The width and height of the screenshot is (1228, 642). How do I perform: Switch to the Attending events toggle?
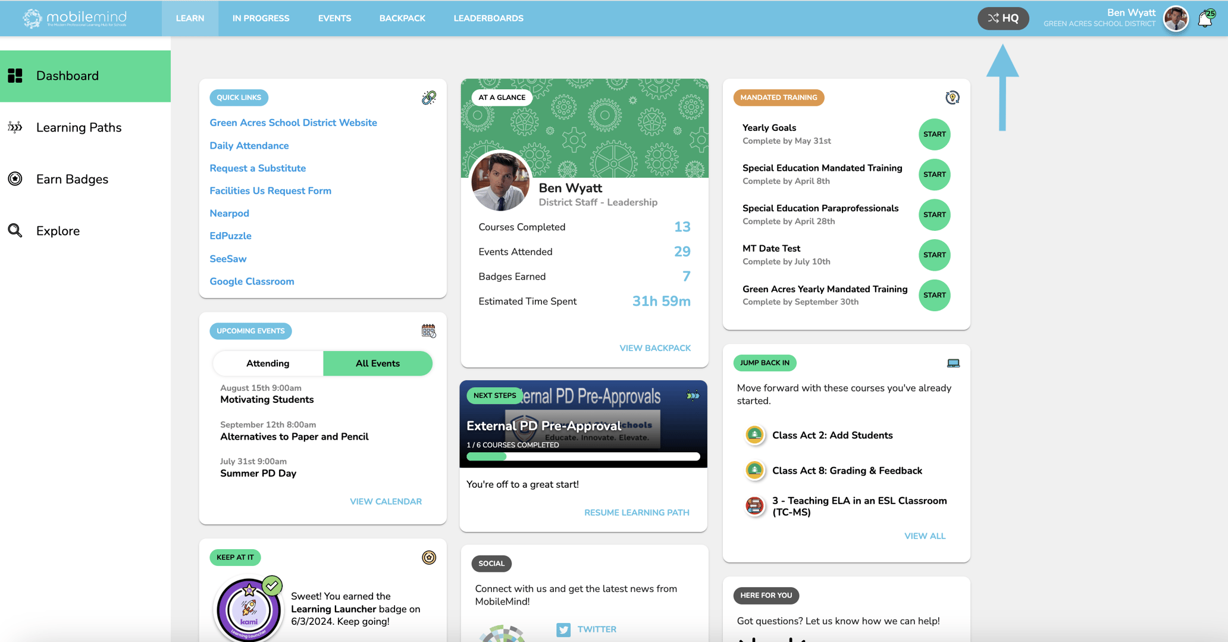(x=268, y=364)
